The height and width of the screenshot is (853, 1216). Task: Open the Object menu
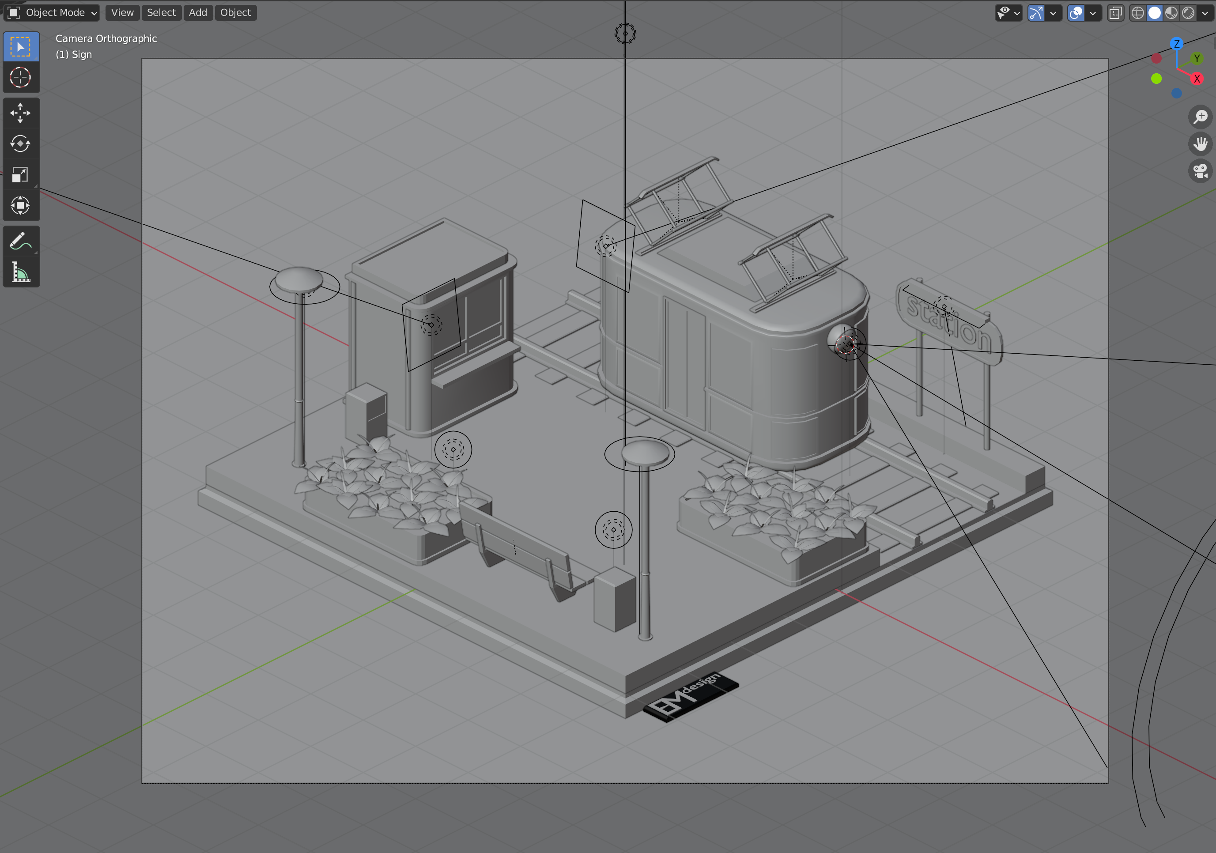(235, 12)
